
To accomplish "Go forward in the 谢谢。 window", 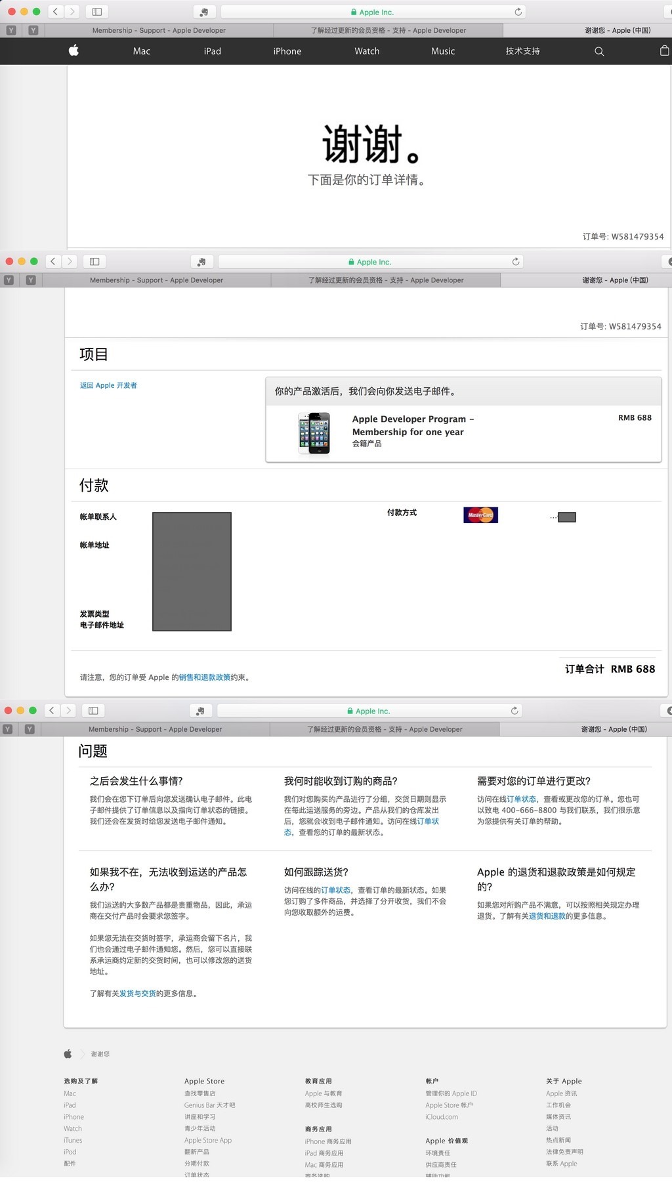I will tap(72, 12).
